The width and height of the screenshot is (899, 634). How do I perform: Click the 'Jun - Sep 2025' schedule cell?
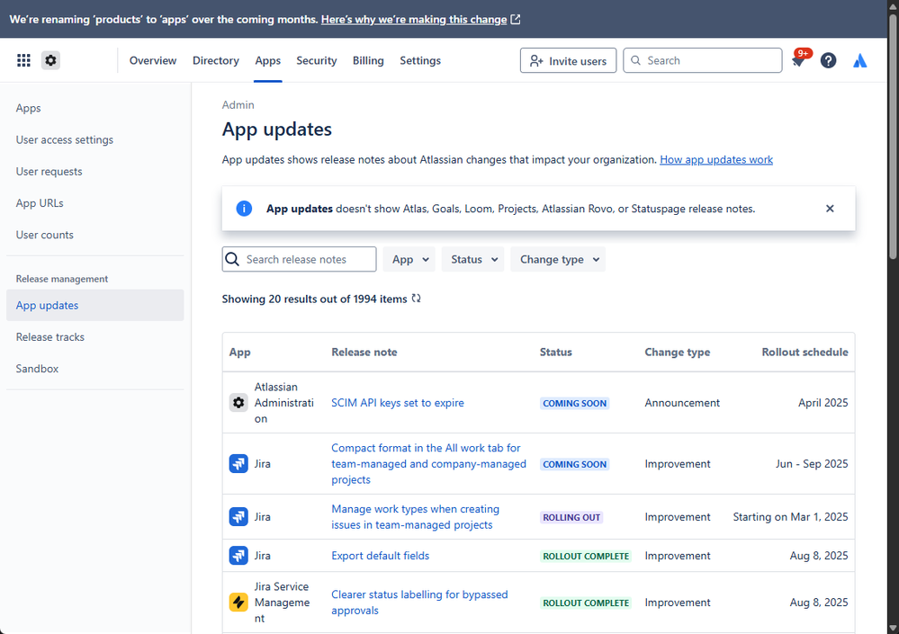coord(812,464)
